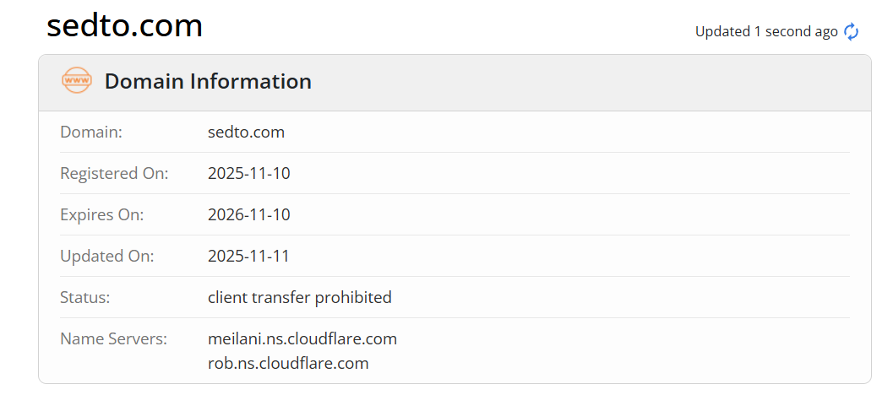Viewport: 893px width, 395px height.
Task: Click the blue refresh arrows icon
Action: coord(852,32)
